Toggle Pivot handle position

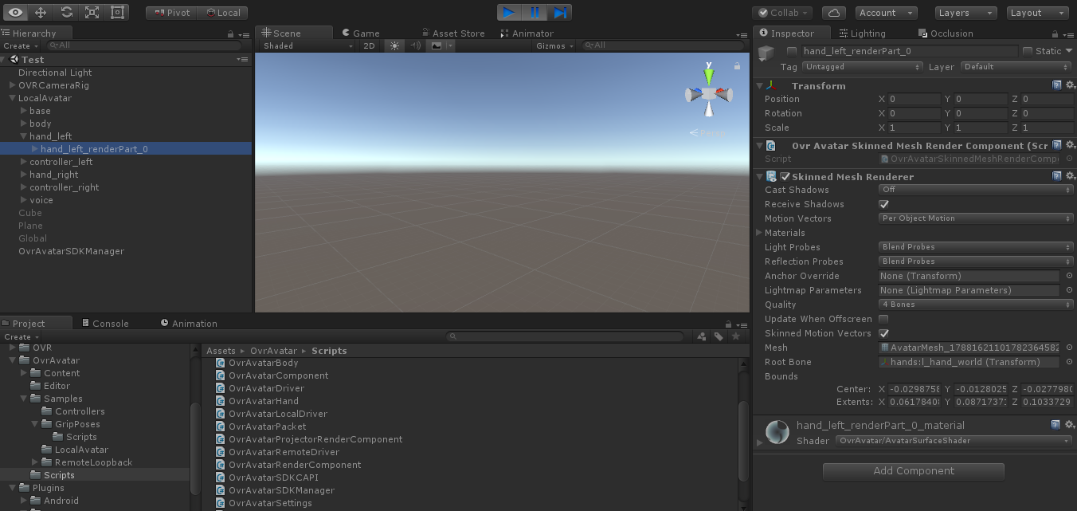click(x=170, y=13)
